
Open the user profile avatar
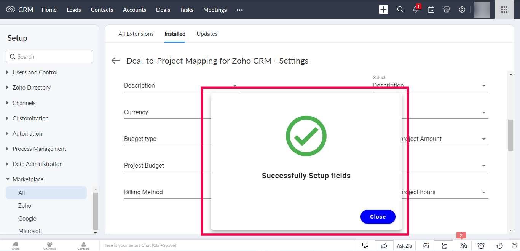[x=482, y=10]
